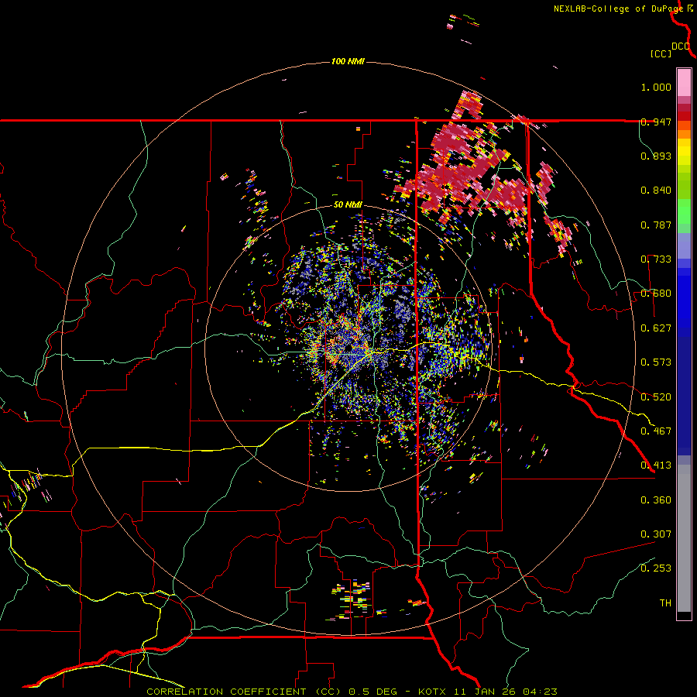Click the [CC] legend unit label
Image resolution: width=697 pixels, height=697 pixels.
pyautogui.click(x=661, y=53)
